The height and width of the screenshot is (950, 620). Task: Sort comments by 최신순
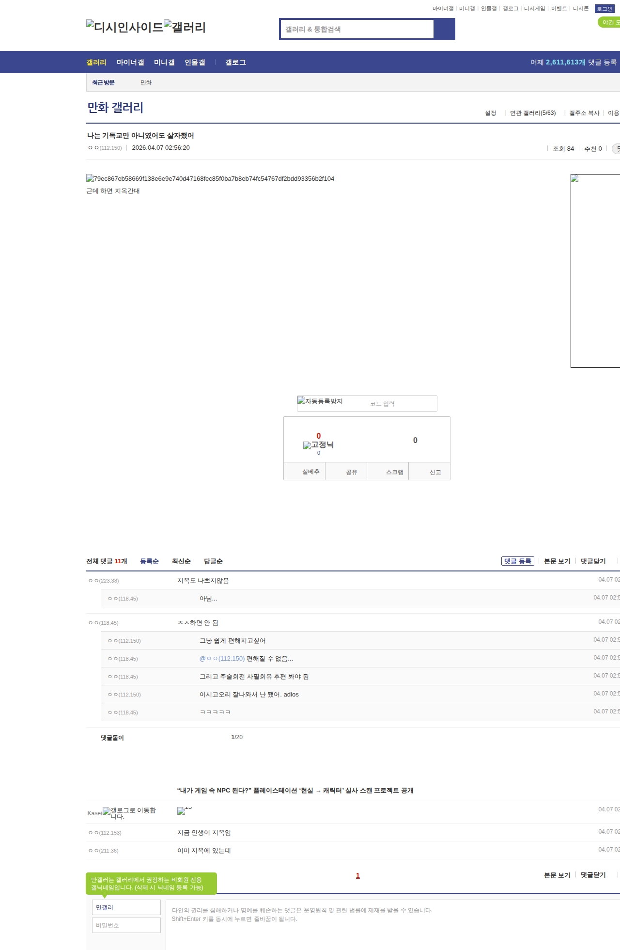pos(181,561)
